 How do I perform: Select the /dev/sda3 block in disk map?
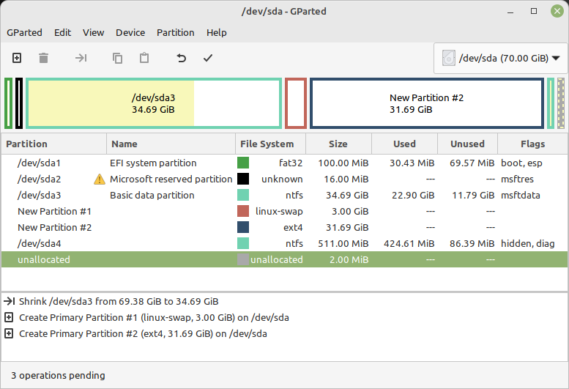(x=153, y=103)
